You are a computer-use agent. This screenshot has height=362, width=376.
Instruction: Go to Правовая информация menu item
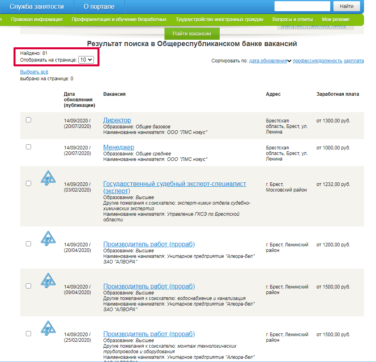[37, 19]
